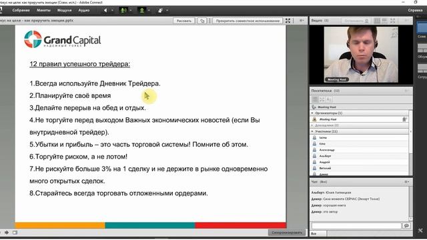427x240 pixels.
Task: Select the Все chat tab
Action: point(318,233)
